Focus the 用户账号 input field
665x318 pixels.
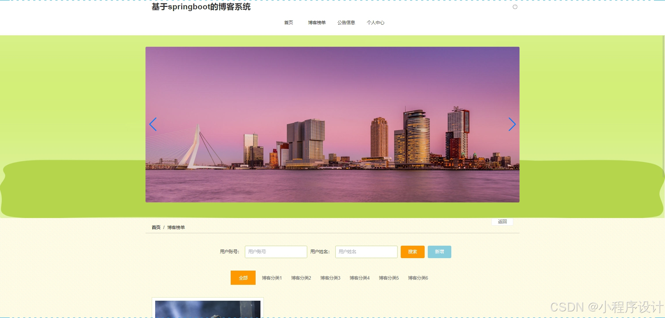coord(276,252)
